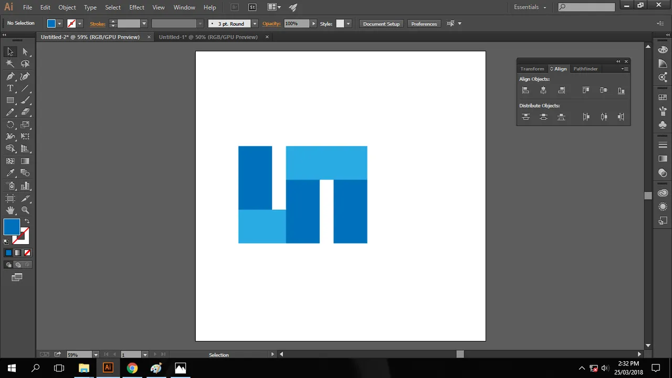Select the Pen tool
This screenshot has height=378, width=672.
(x=10, y=76)
